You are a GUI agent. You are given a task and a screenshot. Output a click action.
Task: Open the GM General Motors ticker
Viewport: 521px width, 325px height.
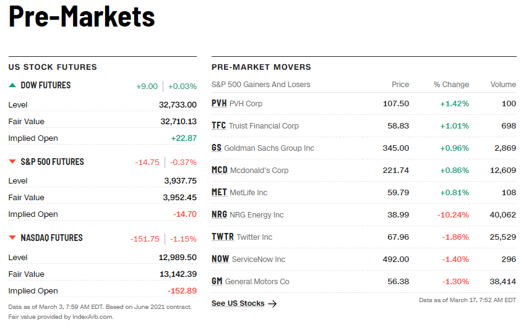pyautogui.click(x=217, y=281)
